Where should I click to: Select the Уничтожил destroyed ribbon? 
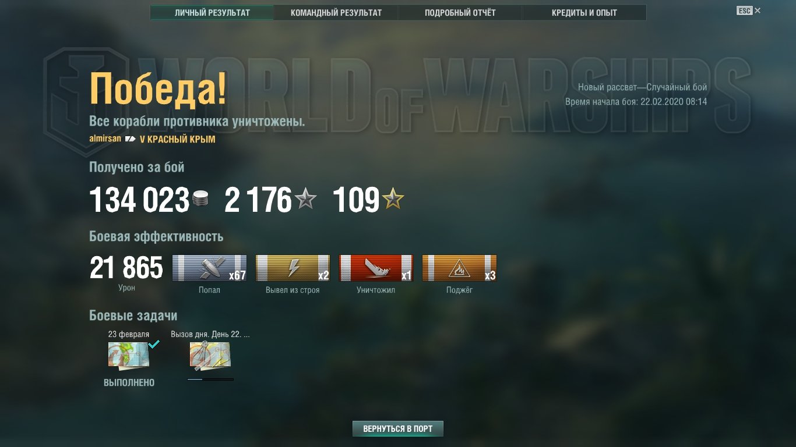376,268
